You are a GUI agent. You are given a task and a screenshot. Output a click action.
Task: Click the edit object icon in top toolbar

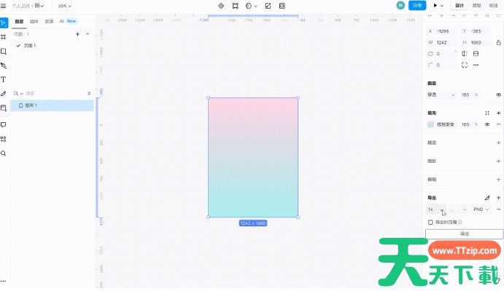coord(236,6)
